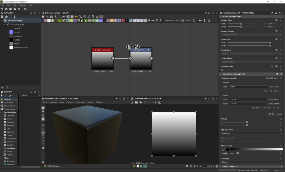Redo the last action

[x=25, y=9]
